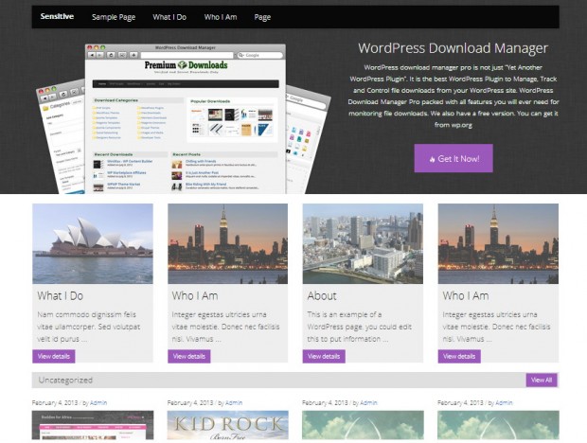The height and width of the screenshot is (443, 587).
Task: Click the Get It Now! button
Action: click(454, 158)
